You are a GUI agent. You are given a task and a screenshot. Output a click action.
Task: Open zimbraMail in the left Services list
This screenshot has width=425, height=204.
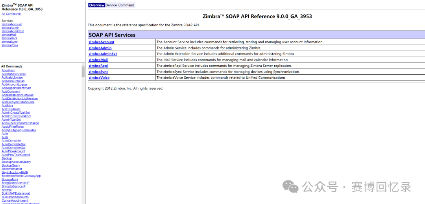coord(9,35)
